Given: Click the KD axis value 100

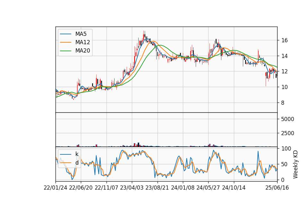Looking at the screenshot, I should 286,149.
